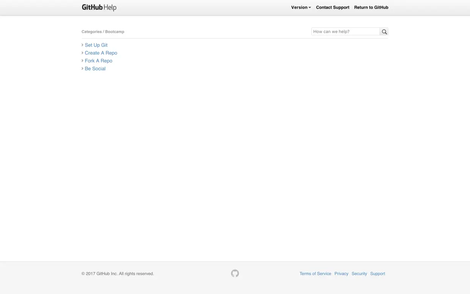Screen dimensions: 470x294
Task: Click the magnifying glass search button
Action: click(x=384, y=31)
